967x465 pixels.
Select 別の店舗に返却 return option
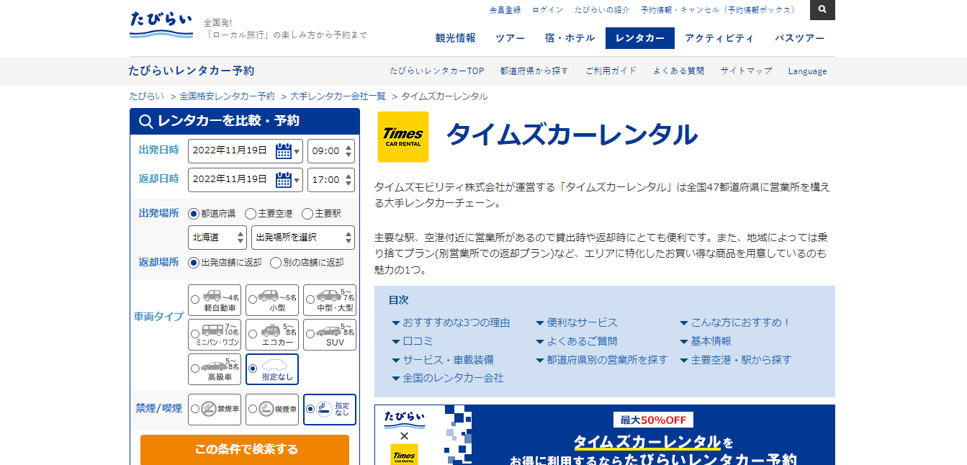(x=276, y=263)
